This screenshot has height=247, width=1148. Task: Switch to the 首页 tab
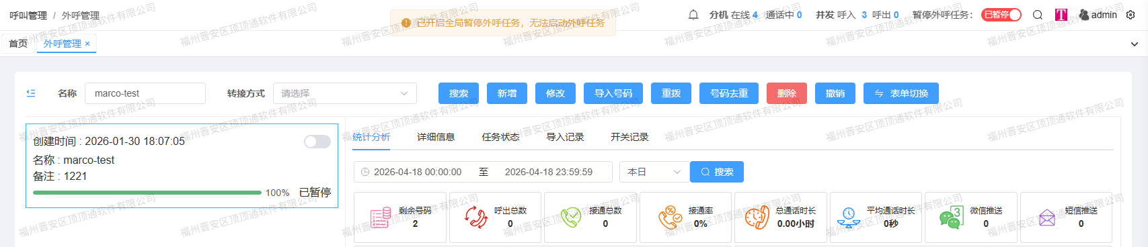18,44
